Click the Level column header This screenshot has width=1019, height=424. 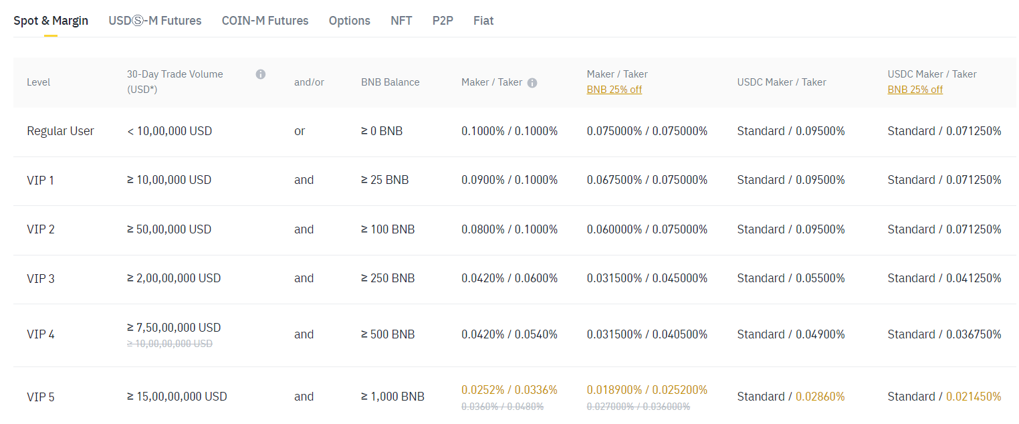tap(39, 82)
